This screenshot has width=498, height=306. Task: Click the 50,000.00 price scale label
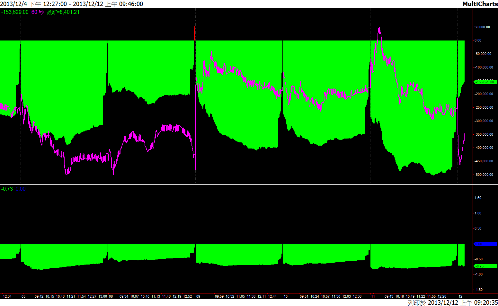click(482, 27)
